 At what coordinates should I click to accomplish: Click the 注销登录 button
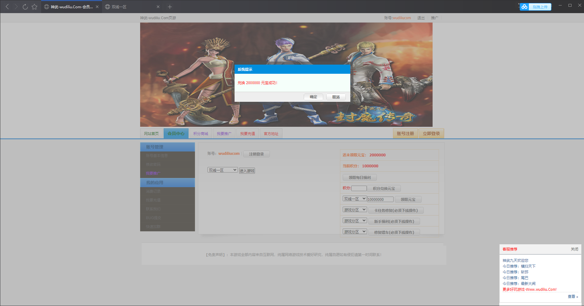[x=257, y=154]
